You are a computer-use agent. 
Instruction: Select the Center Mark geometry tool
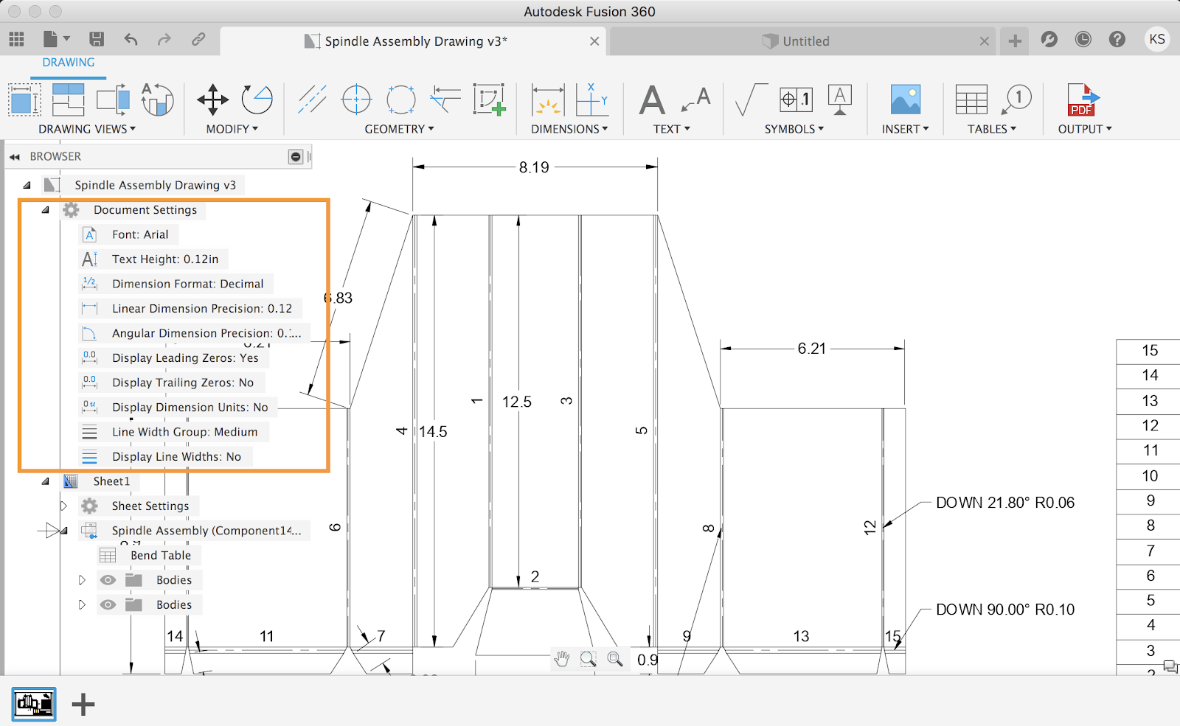click(x=356, y=100)
